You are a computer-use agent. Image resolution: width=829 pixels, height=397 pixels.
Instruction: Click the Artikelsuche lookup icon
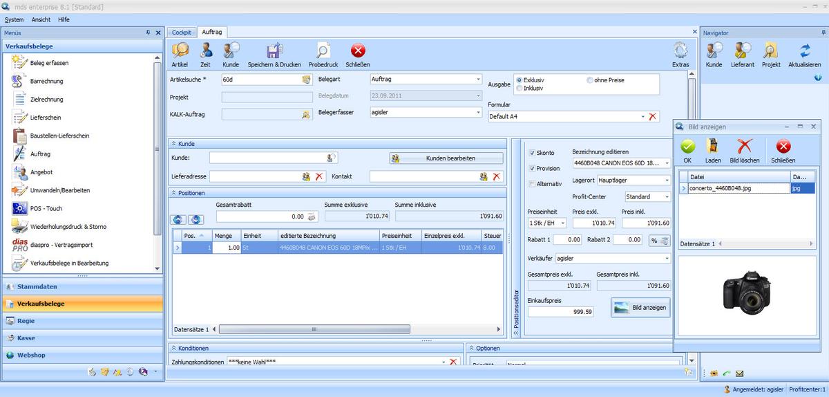click(306, 80)
